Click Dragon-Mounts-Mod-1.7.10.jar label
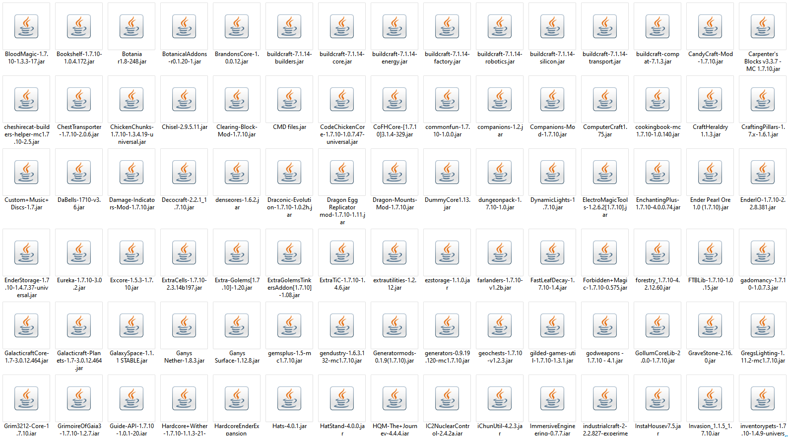788x437 pixels. [x=394, y=203]
